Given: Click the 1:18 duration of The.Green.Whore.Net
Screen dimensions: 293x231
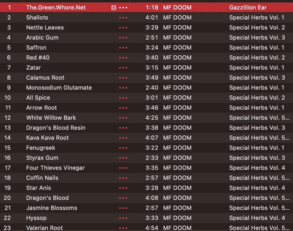Looking at the screenshot, I should [x=152, y=7].
